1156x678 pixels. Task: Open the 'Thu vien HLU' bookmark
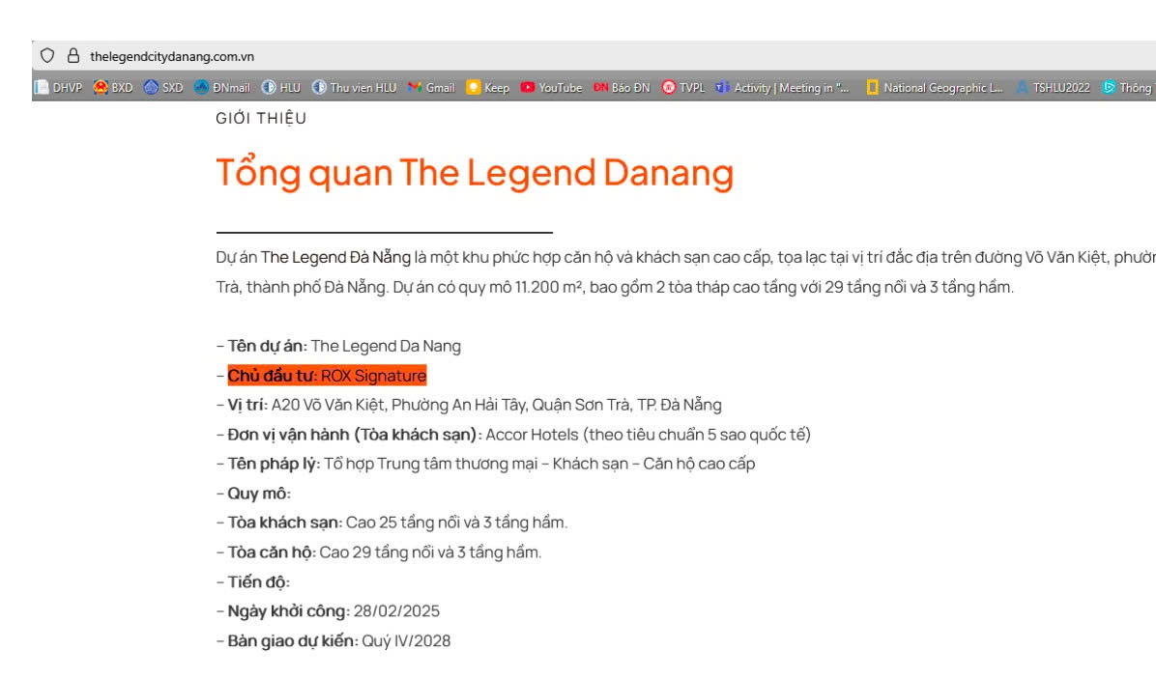pyautogui.click(x=360, y=87)
